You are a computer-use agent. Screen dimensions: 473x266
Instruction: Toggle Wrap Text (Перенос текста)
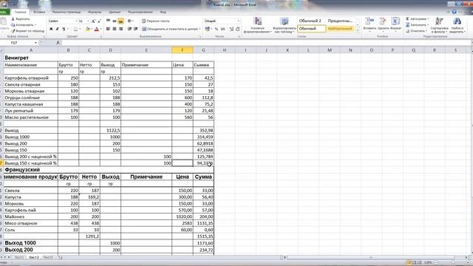156,21
